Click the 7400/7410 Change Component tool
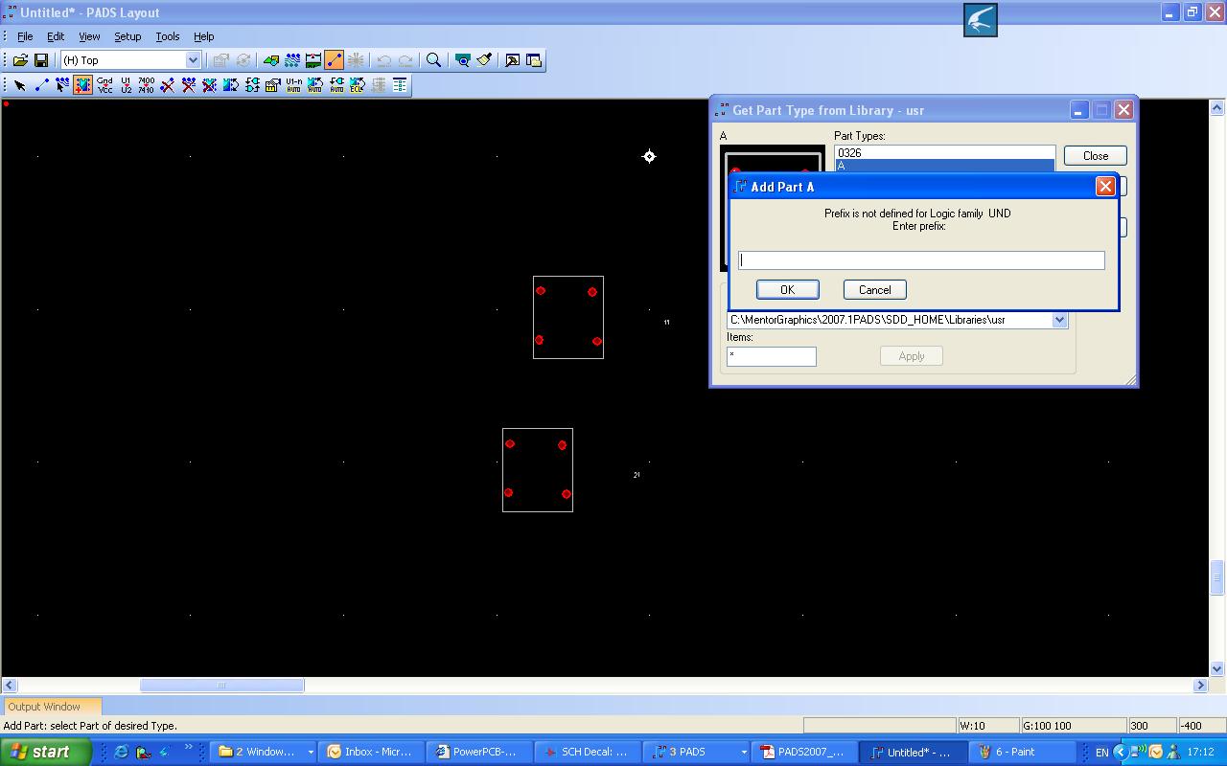The image size is (1227, 766). pyautogui.click(x=147, y=85)
